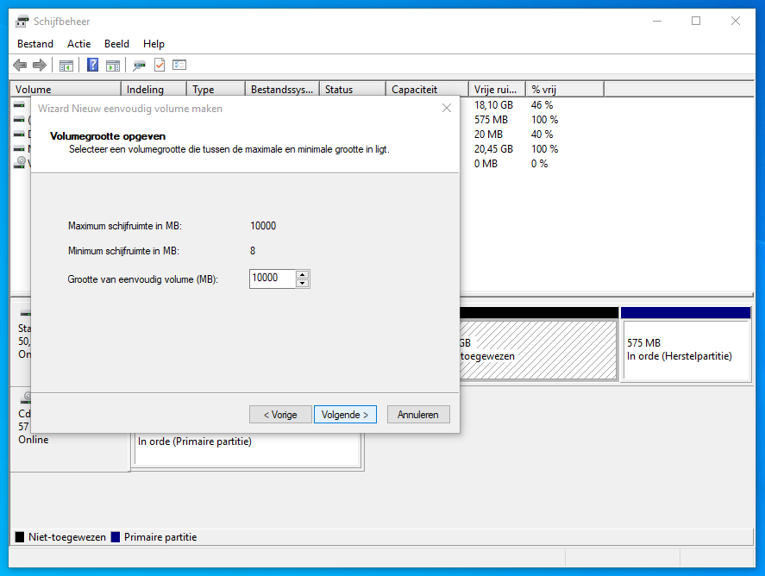Open the Actie menu
The image size is (765, 576).
click(78, 44)
